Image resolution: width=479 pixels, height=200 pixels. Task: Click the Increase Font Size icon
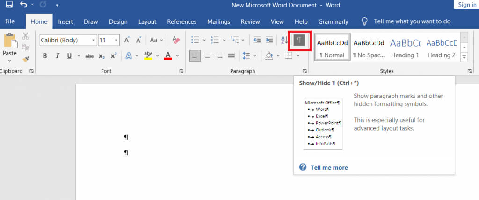tap(127, 41)
